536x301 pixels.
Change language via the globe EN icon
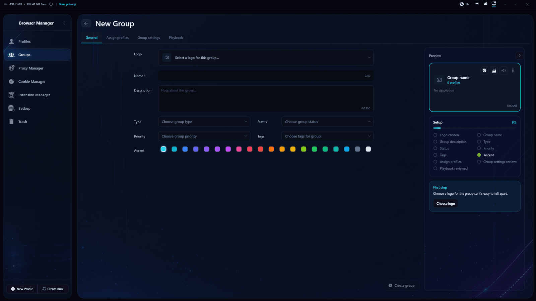click(464, 4)
